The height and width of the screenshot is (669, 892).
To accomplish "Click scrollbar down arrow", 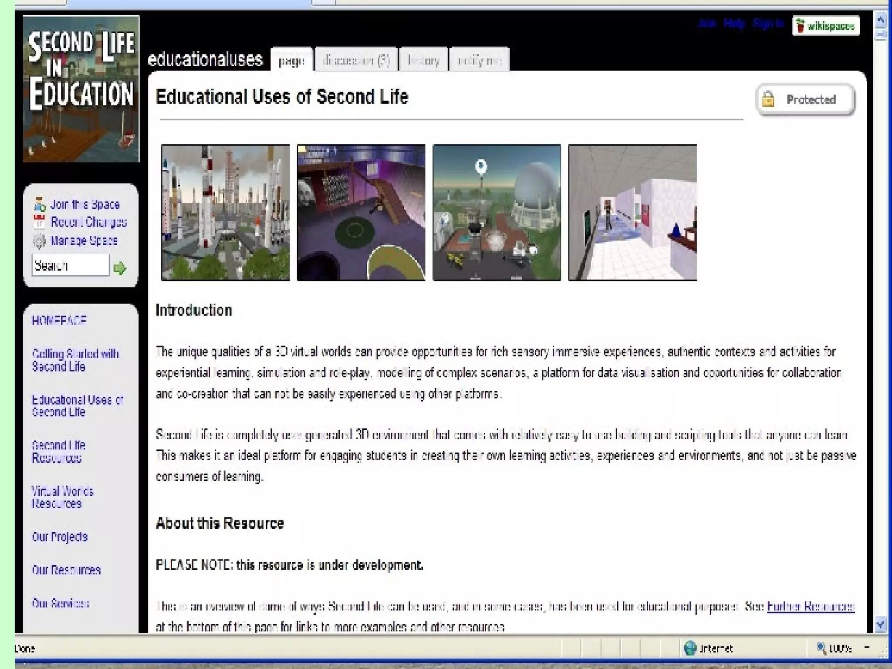I will tap(880, 625).
